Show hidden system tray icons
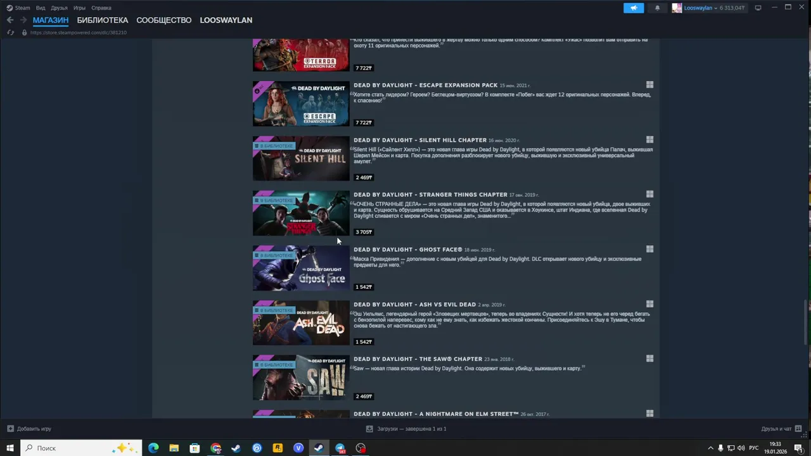This screenshot has height=456, width=811. [710, 448]
